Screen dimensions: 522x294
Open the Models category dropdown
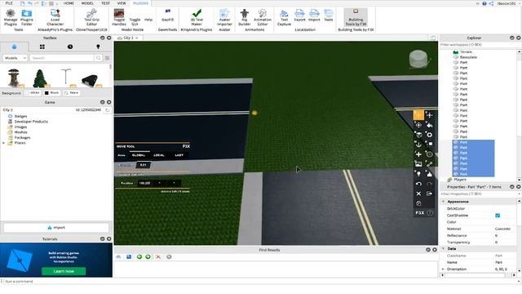coord(15,58)
